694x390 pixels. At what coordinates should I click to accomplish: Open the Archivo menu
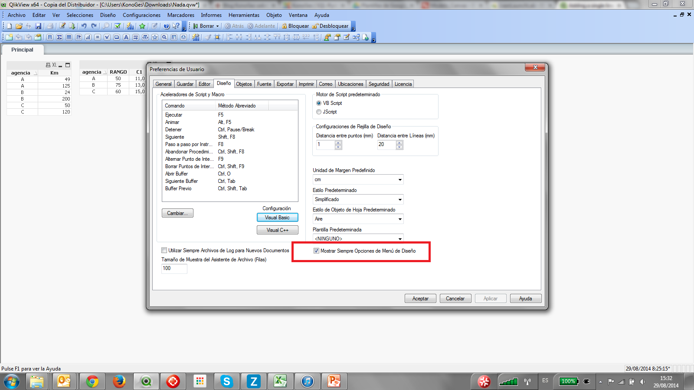click(16, 15)
